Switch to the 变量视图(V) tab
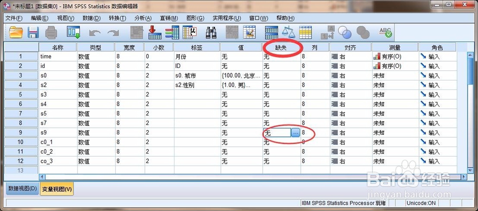Viewport: 478px width, 211px height. (x=57, y=189)
